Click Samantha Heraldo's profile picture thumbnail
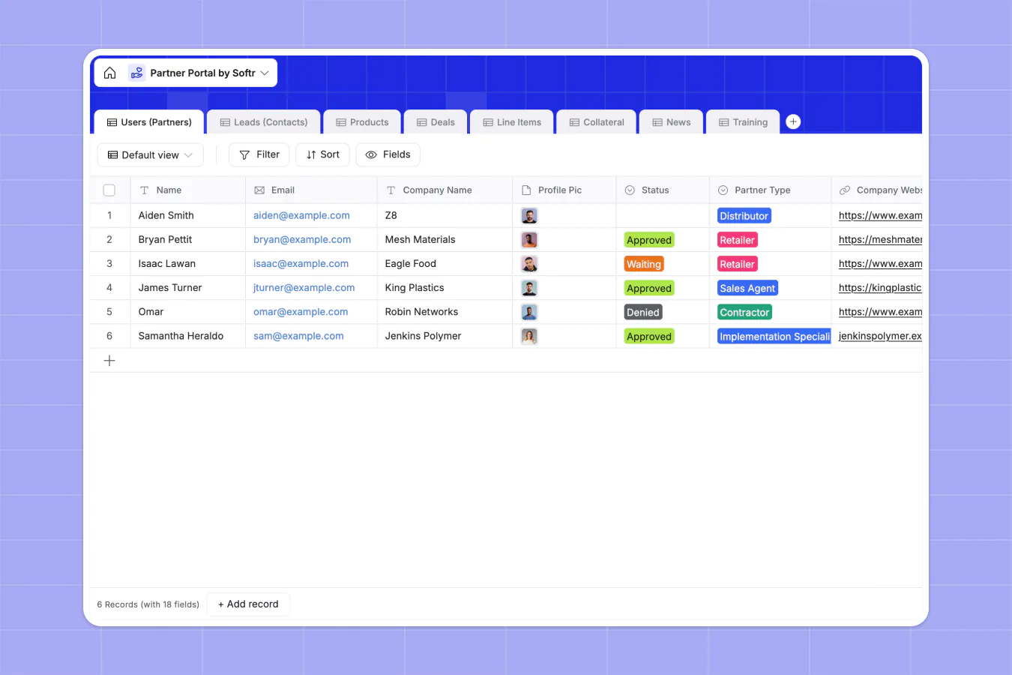The height and width of the screenshot is (675, 1012). click(x=528, y=336)
